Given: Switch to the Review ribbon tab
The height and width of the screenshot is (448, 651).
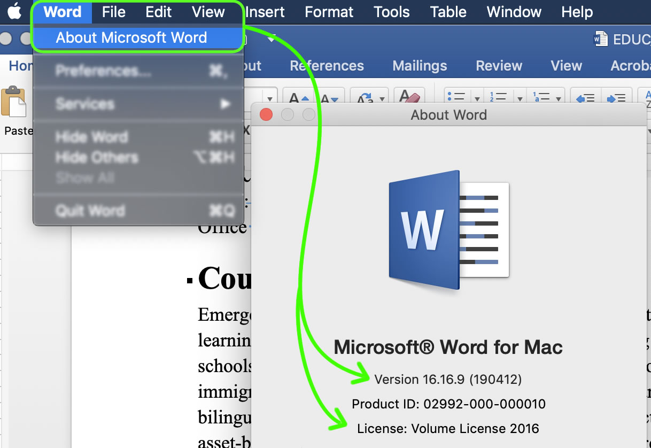Looking at the screenshot, I should [499, 66].
